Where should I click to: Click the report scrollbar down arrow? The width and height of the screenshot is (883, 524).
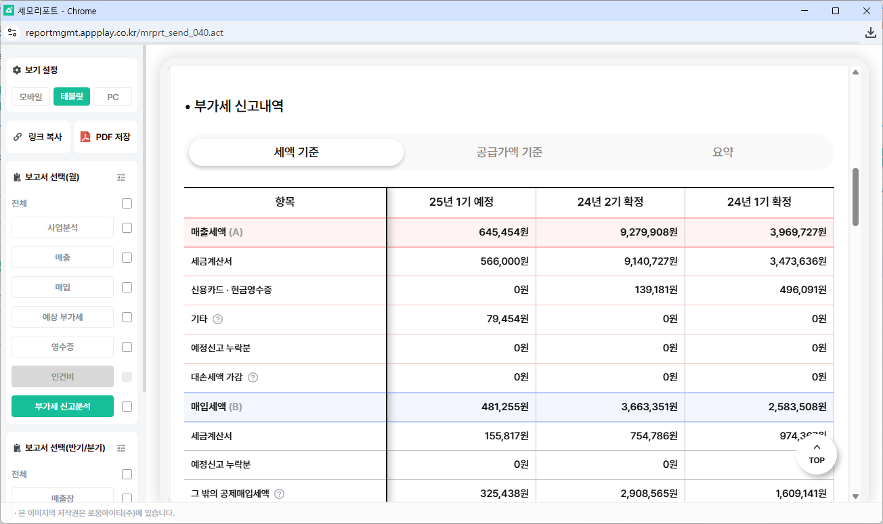point(855,496)
